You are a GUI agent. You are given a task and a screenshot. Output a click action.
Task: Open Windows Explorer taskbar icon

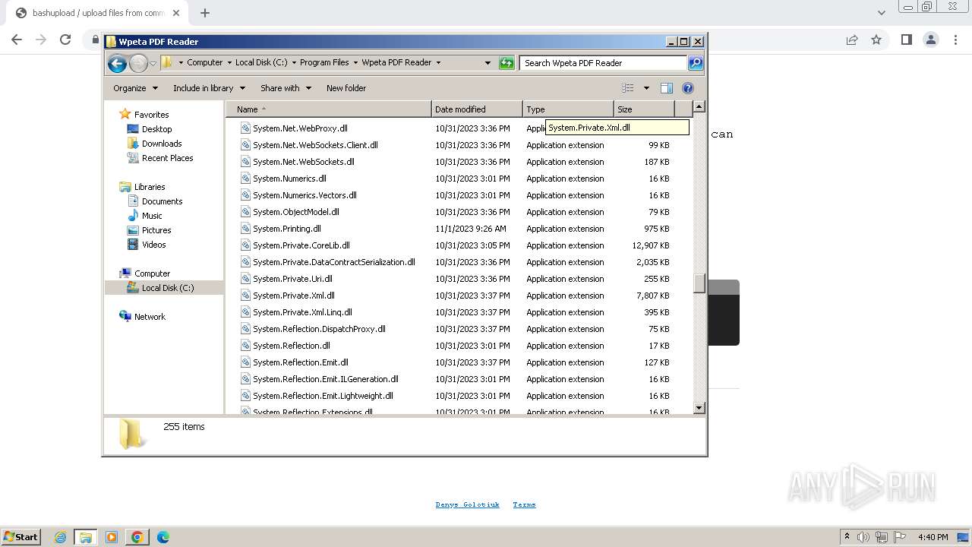[x=86, y=537]
